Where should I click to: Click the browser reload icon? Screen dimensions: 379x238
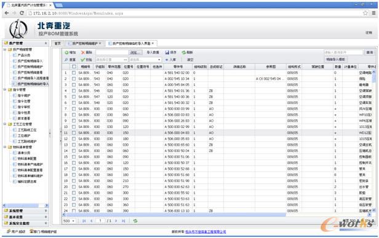22,13
